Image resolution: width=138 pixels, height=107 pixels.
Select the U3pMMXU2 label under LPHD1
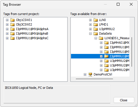(x=107, y=29)
